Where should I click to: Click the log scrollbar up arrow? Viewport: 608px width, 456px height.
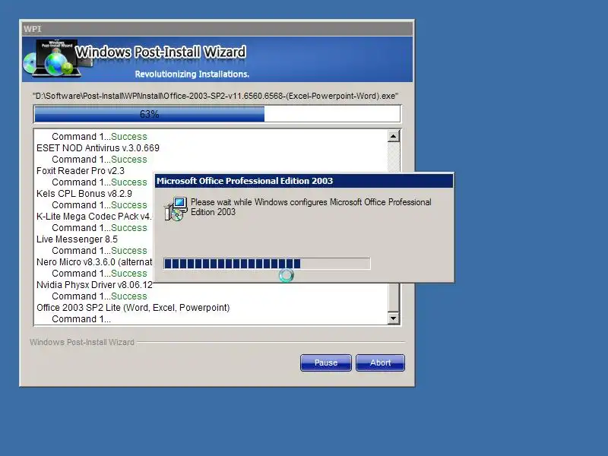pyautogui.click(x=393, y=136)
